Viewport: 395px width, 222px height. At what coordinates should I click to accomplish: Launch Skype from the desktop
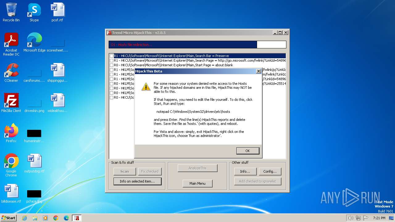34,12
